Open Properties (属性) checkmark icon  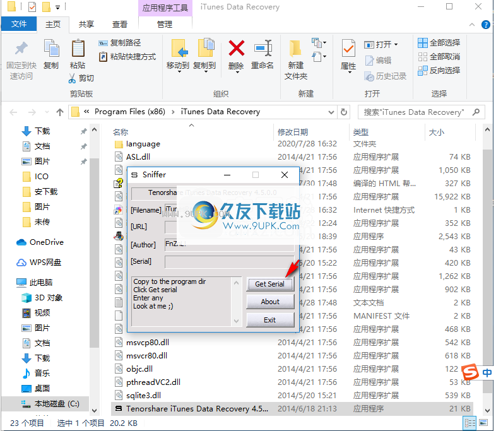348,49
